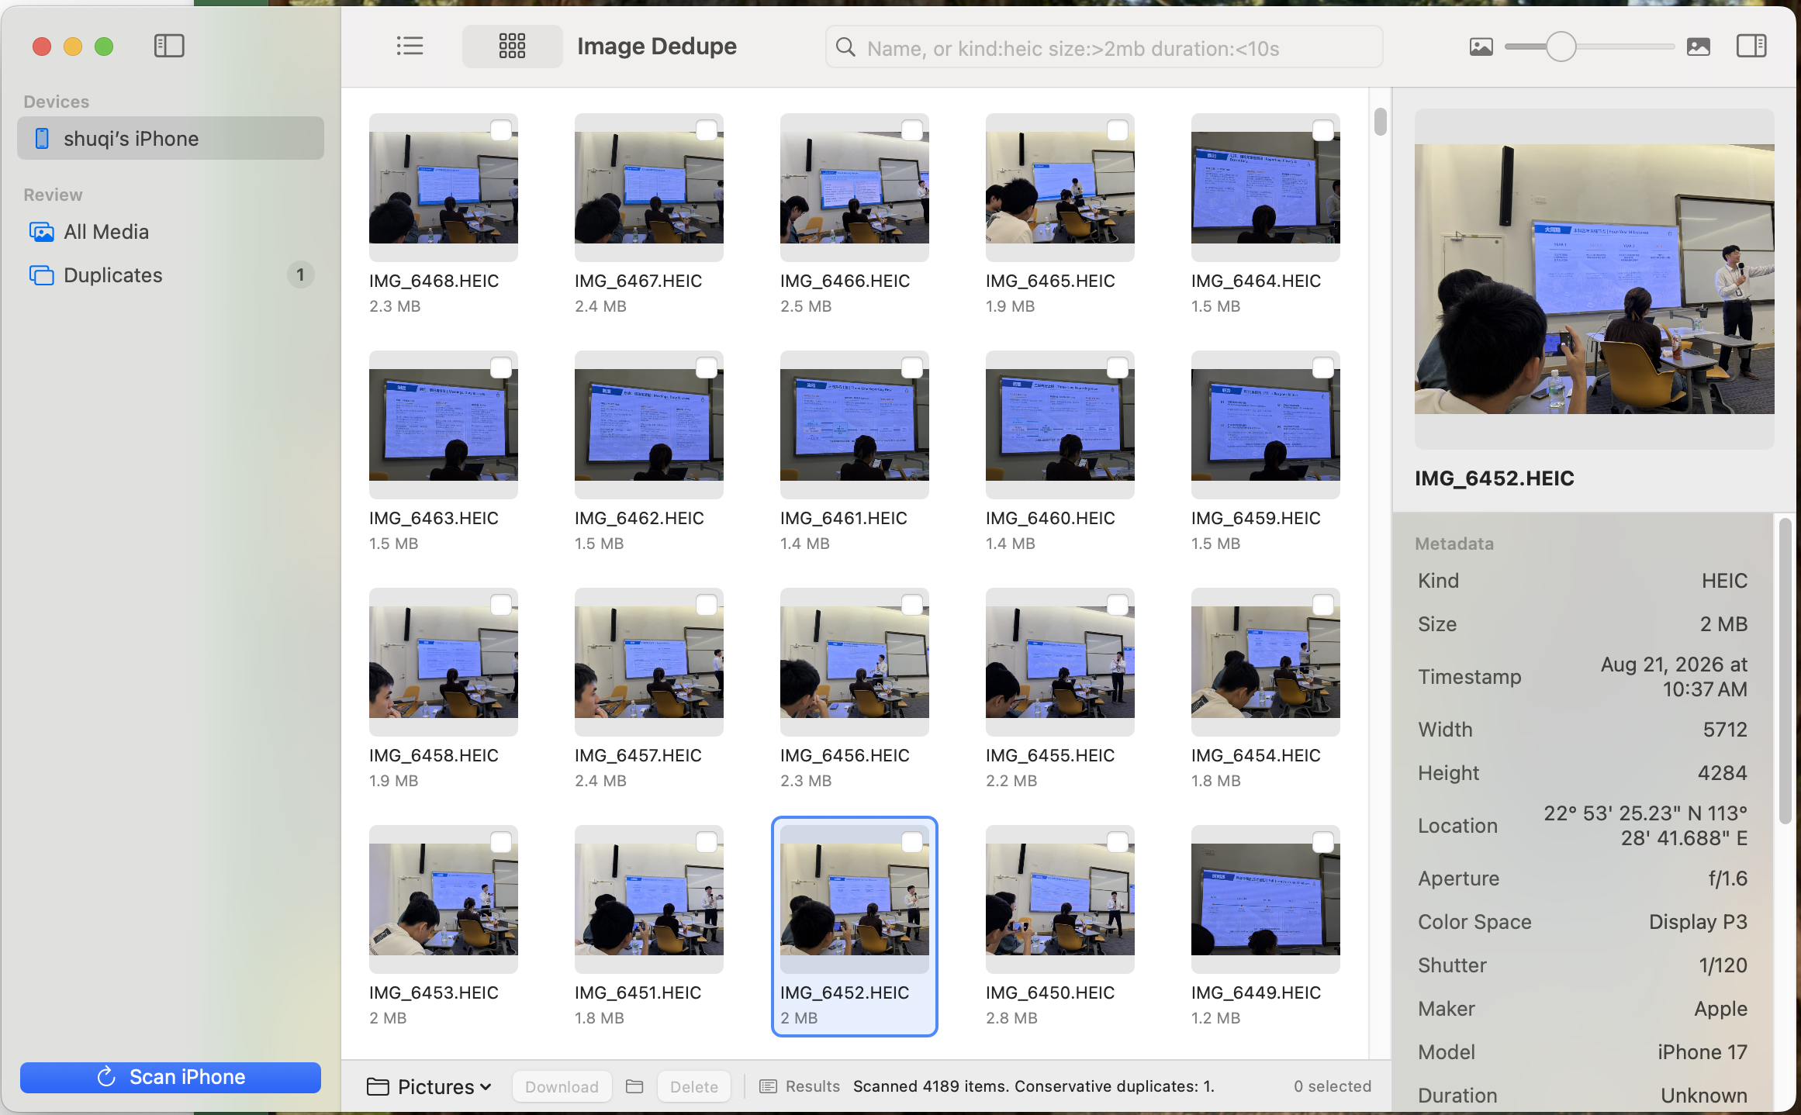Check the box on IMG_6452.HEIC
1801x1115 pixels.
(x=912, y=841)
